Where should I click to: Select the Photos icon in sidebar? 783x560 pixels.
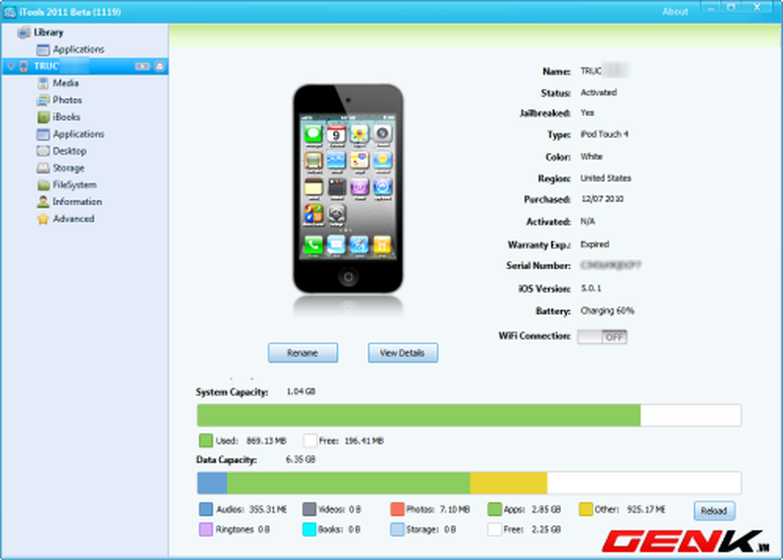(x=43, y=100)
